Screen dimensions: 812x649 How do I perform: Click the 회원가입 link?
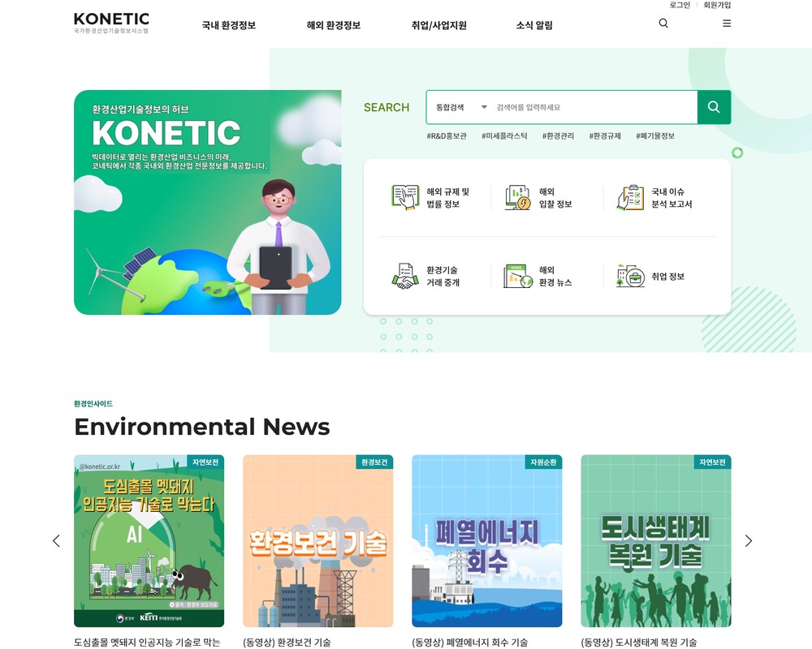tap(717, 5)
